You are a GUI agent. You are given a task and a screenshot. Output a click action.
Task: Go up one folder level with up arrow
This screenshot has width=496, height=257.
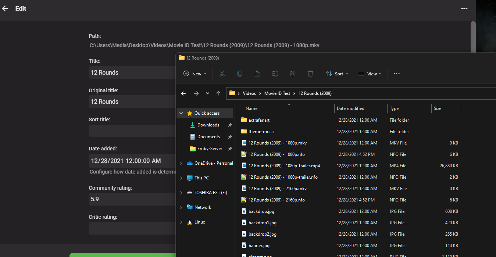(x=218, y=93)
